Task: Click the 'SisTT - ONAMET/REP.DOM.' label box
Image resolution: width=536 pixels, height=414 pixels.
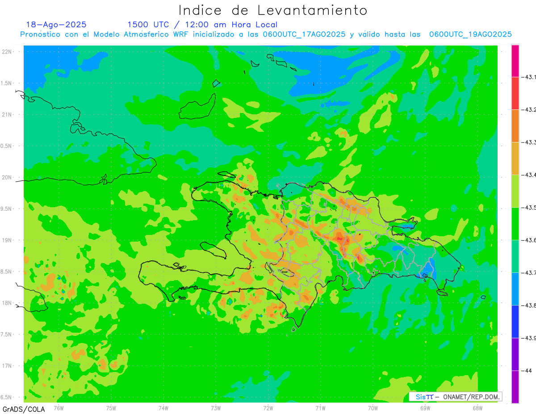Action: (x=455, y=397)
